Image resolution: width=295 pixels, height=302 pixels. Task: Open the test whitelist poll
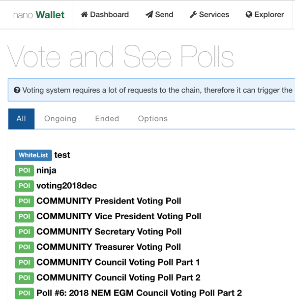coord(62,155)
